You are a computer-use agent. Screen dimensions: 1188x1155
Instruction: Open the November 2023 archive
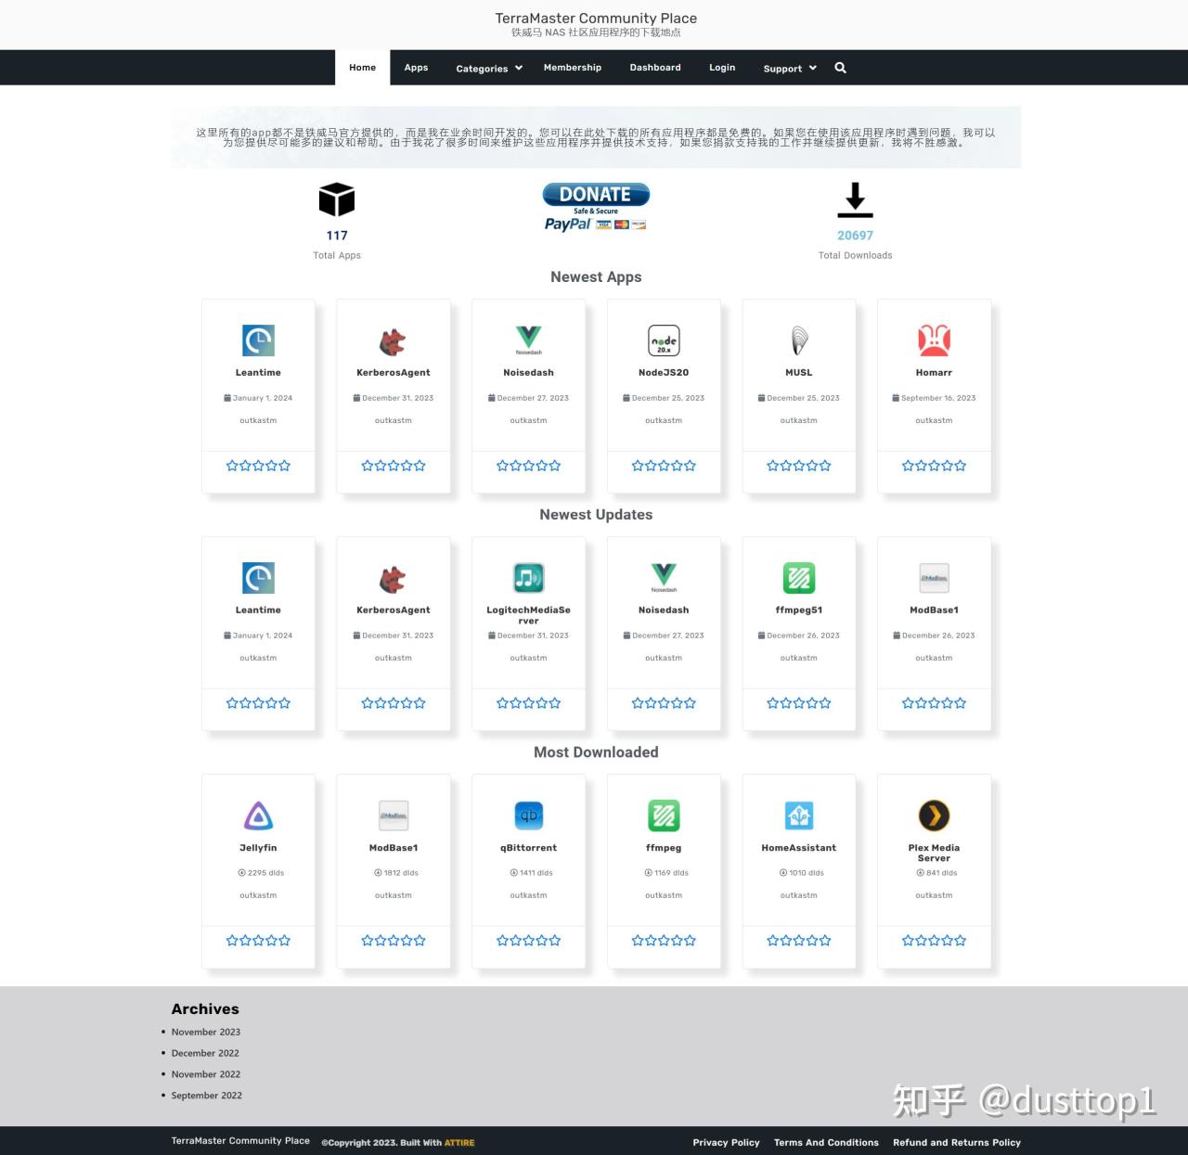(206, 1032)
